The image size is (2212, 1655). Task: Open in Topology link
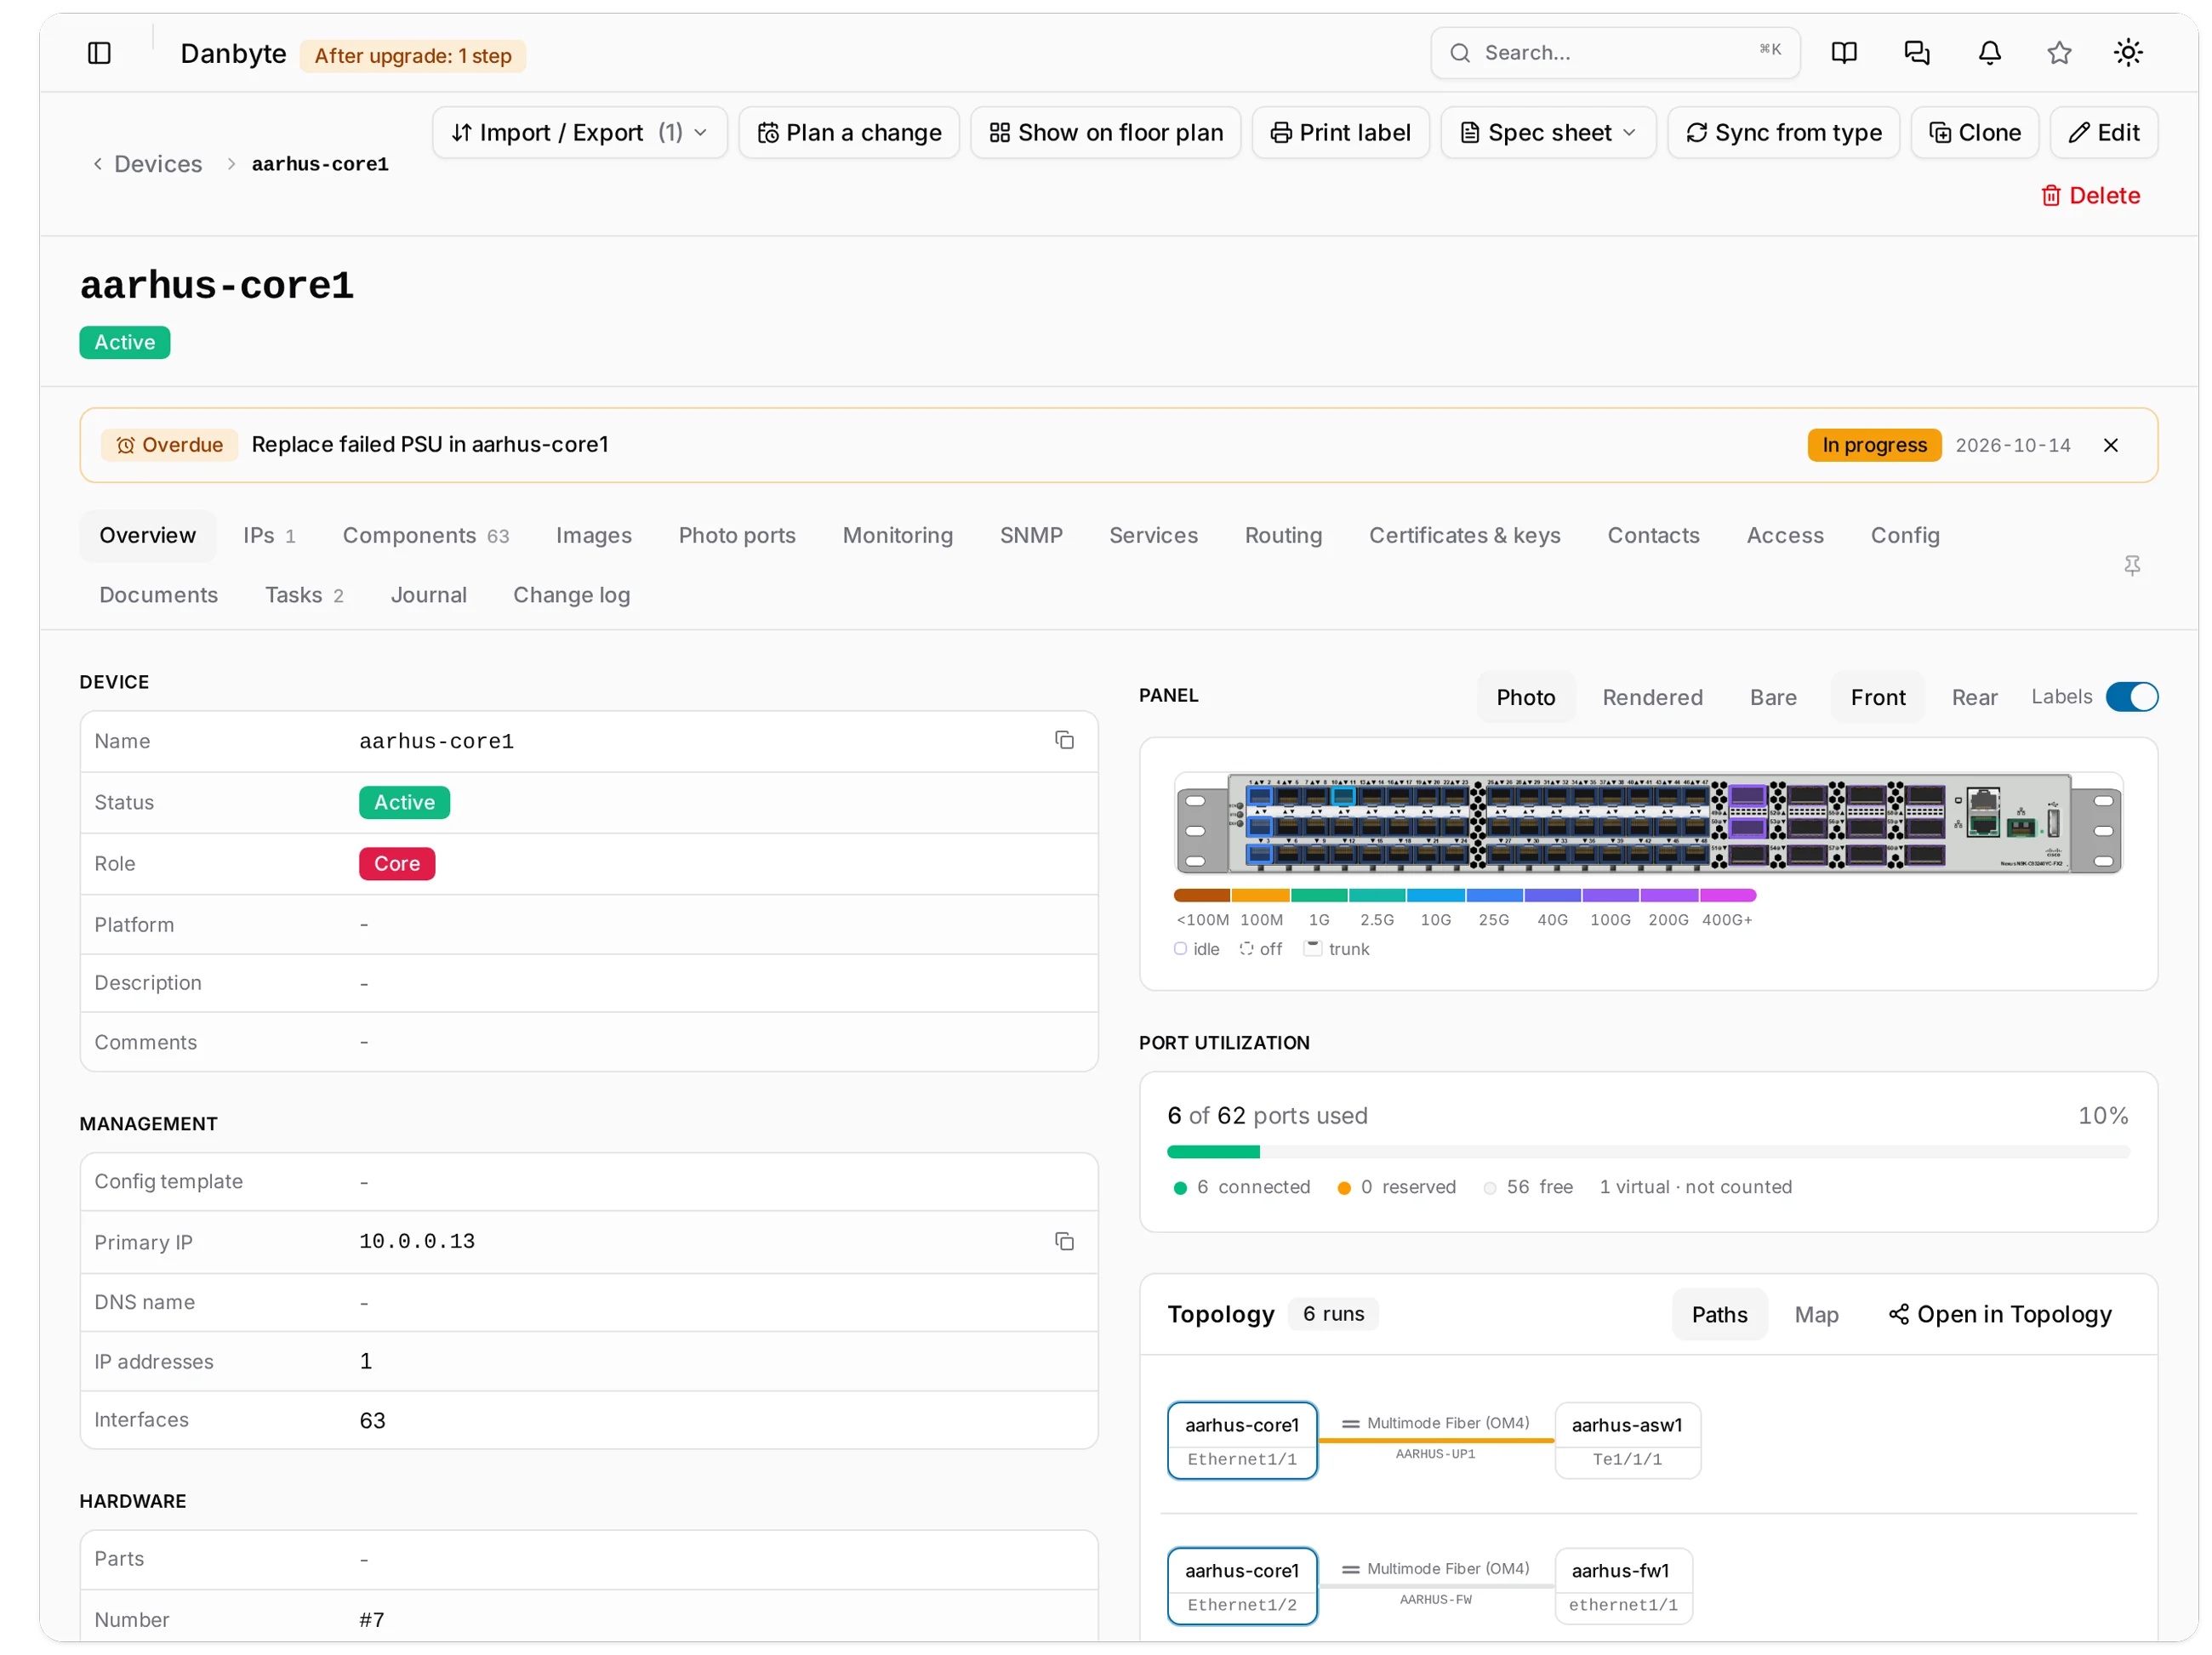[x=1999, y=1314]
